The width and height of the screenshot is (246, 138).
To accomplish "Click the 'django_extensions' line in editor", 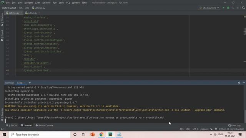I will (x=37, y=71).
